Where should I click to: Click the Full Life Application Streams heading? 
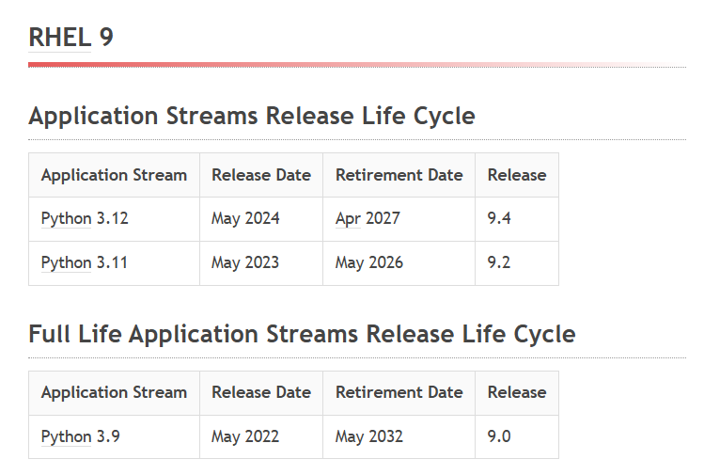(x=302, y=334)
